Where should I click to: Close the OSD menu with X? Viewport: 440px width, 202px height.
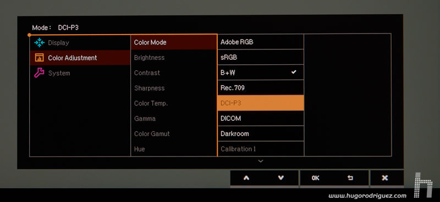pos(386,178)
